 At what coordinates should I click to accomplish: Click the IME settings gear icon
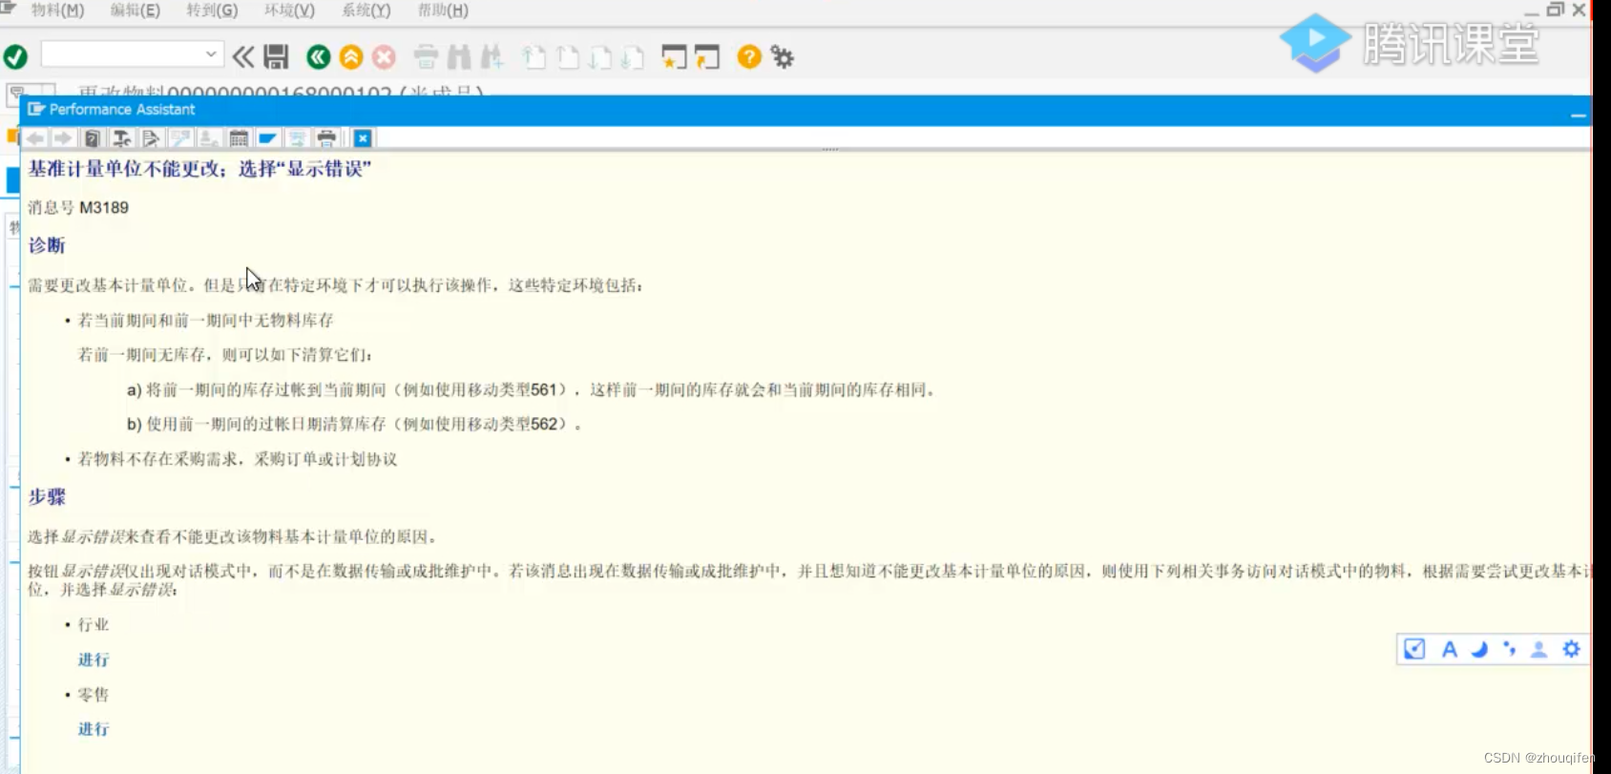coord(1571,650)
